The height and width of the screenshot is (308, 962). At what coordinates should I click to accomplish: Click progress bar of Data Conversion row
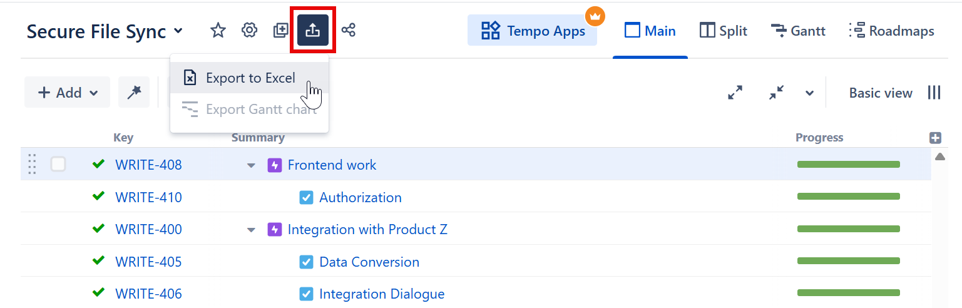tap(848, 261)
